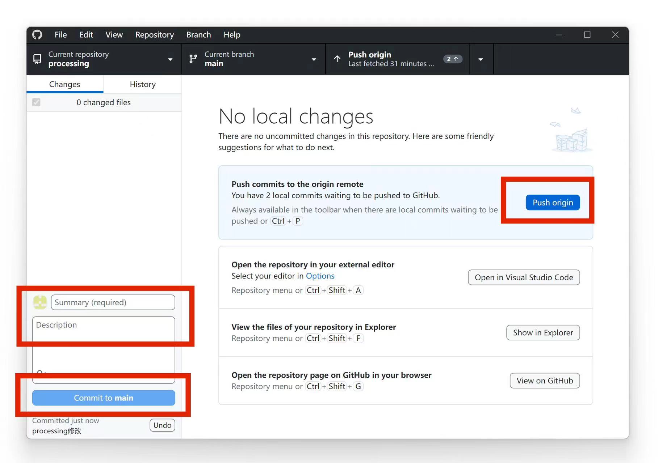Click the Description text area

point(104,350)
